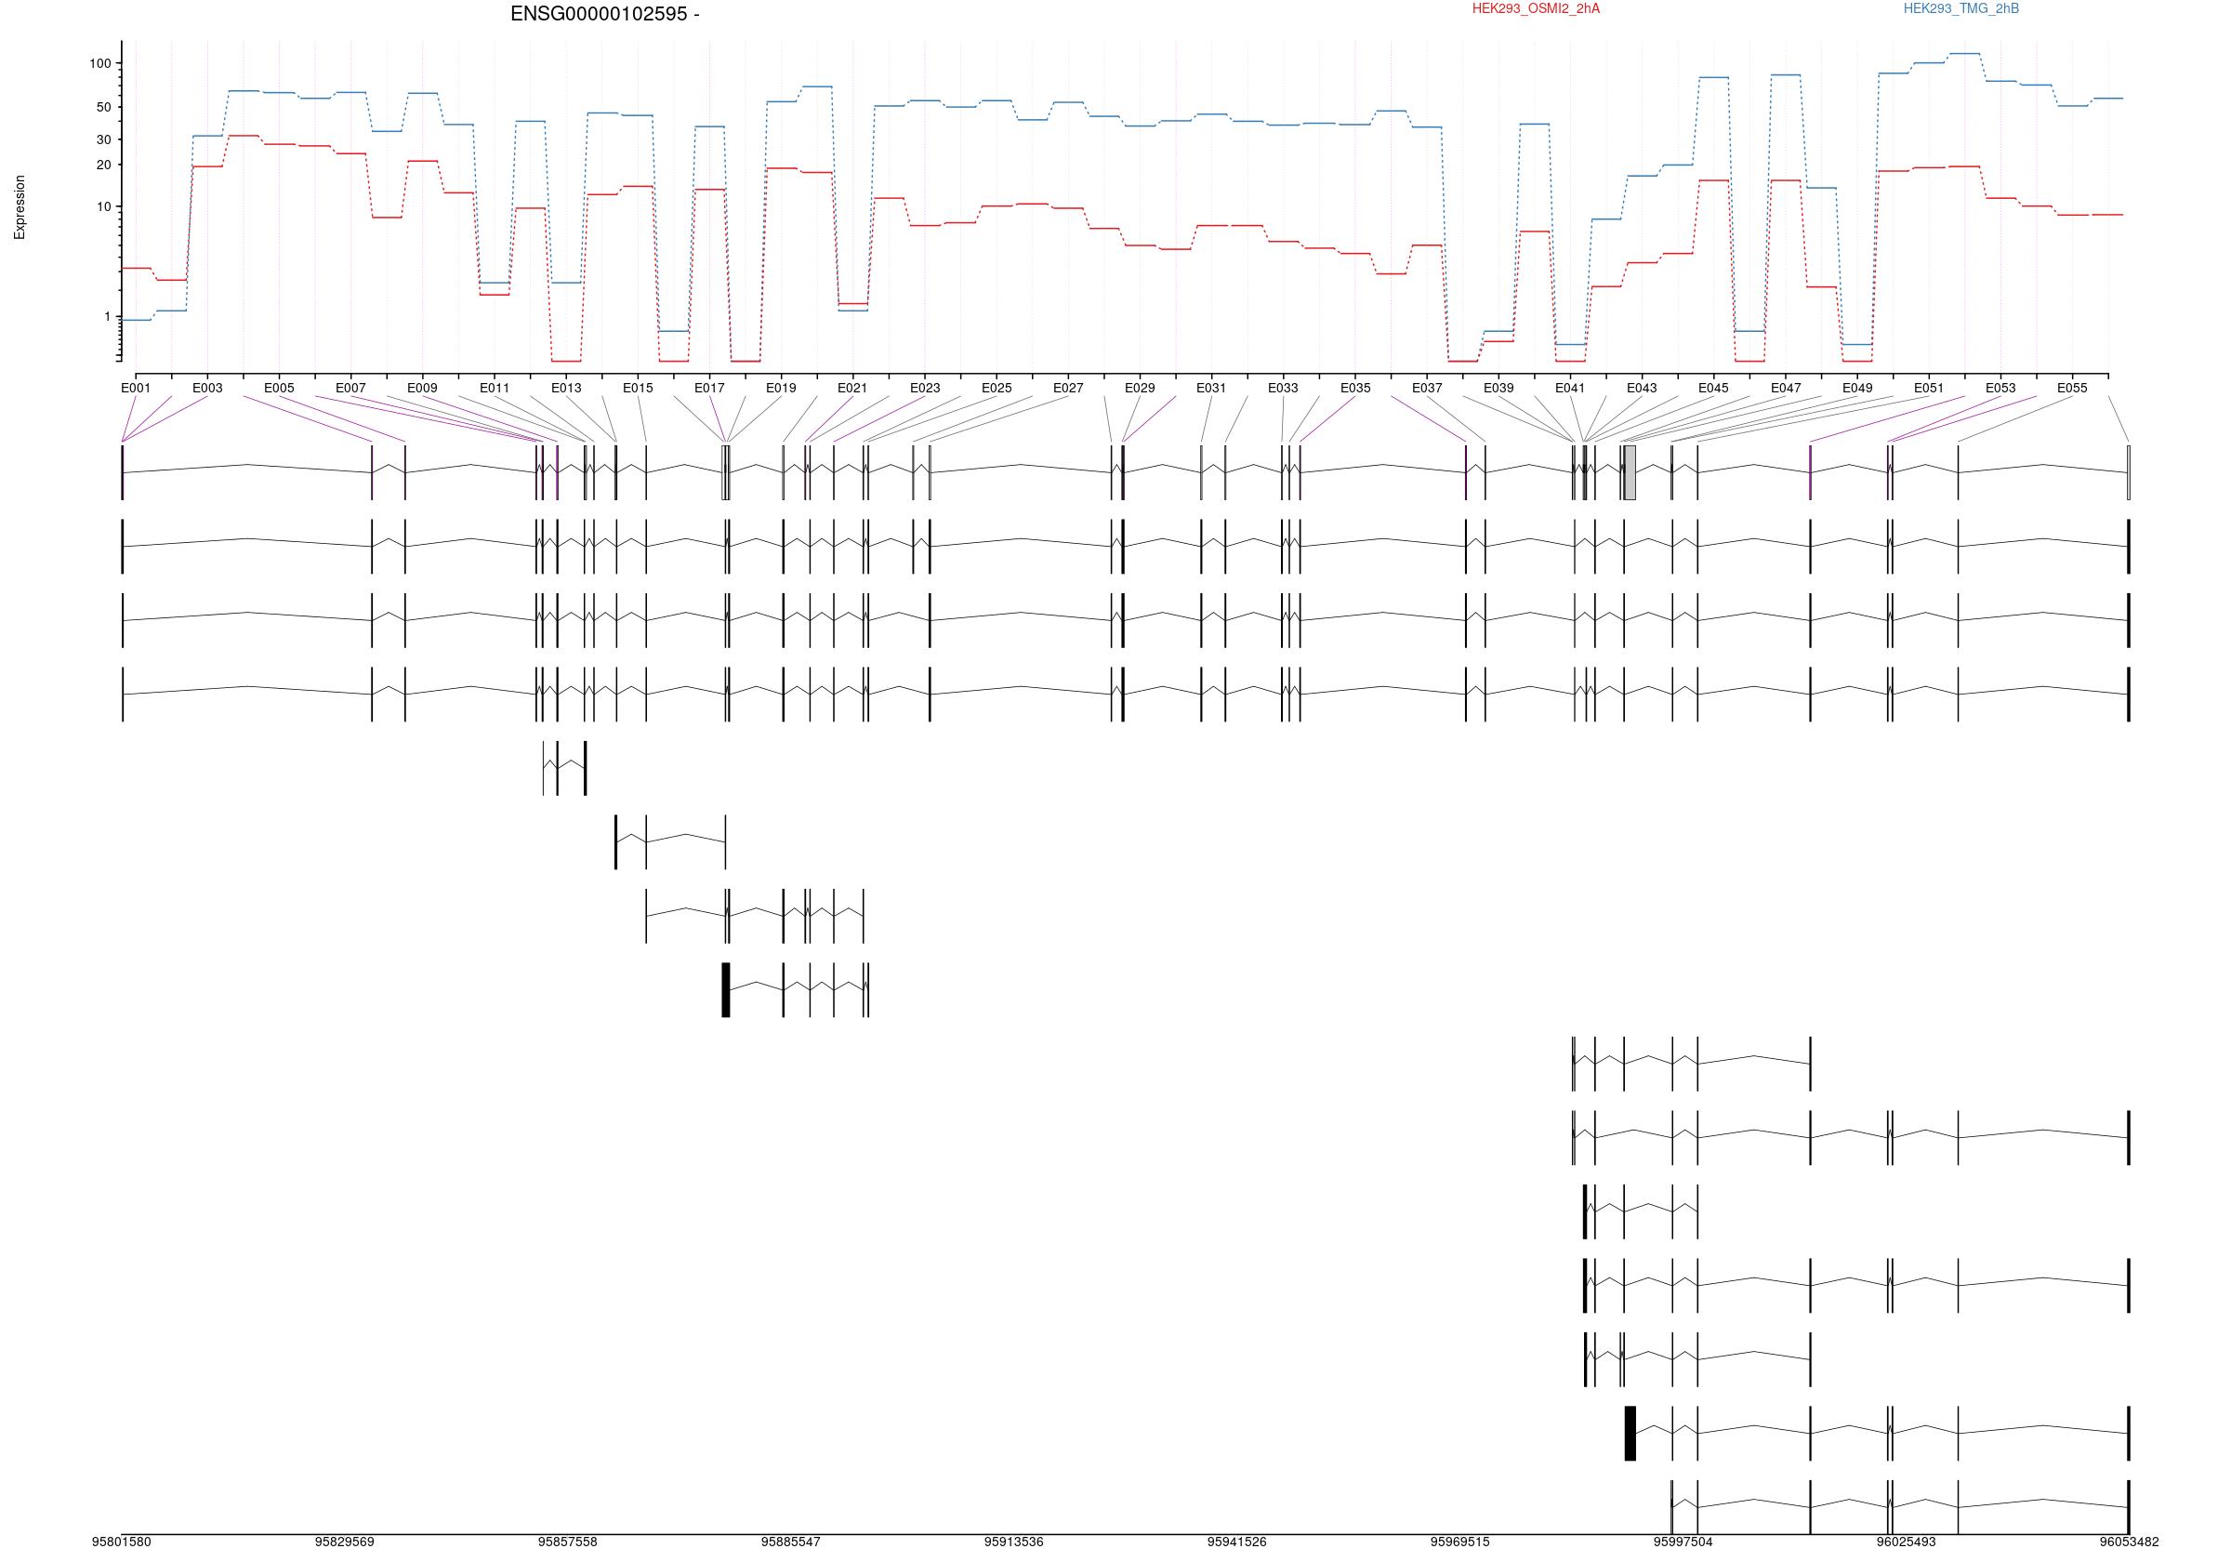The height and width of the screenshot is (1562, 2231).
Task: Click the y-axis value 20
Action: (x=104, y=165)
